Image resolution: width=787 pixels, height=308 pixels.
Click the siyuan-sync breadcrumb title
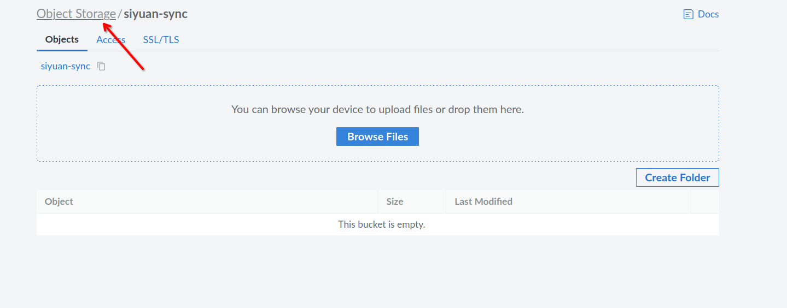[155, 14]
